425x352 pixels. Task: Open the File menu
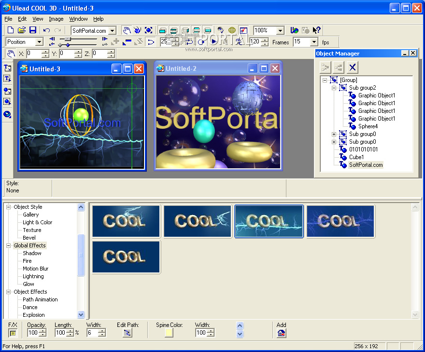point(8,19)
